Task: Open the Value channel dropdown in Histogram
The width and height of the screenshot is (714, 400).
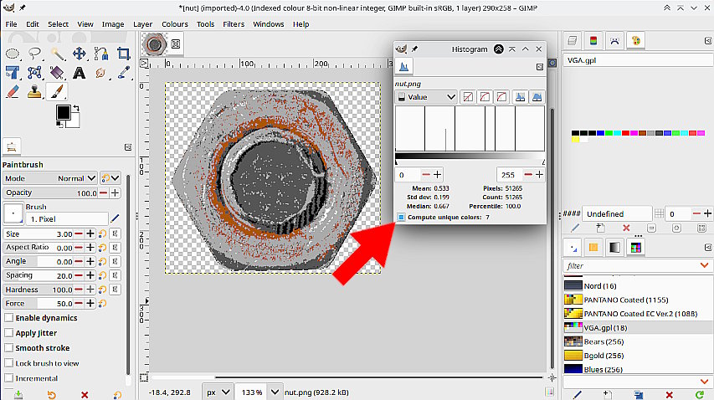Action: (x=426, y=97)
